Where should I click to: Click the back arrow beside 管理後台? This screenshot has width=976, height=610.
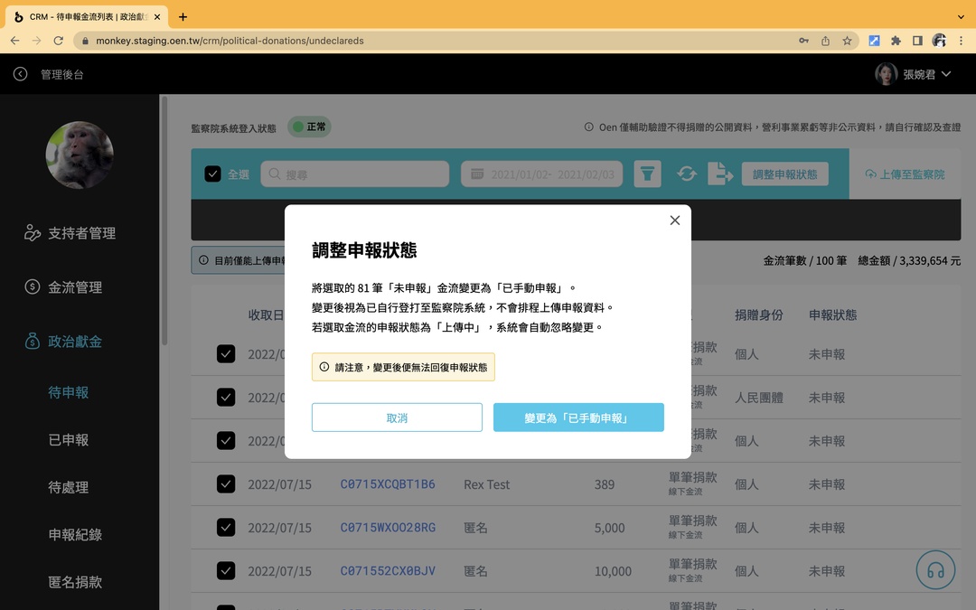20,73
